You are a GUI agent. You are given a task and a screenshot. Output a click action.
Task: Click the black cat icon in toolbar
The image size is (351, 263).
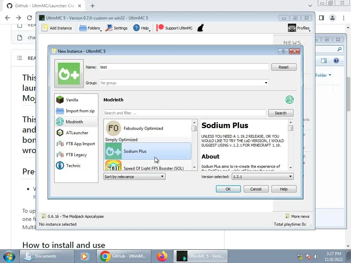point(201,28)
